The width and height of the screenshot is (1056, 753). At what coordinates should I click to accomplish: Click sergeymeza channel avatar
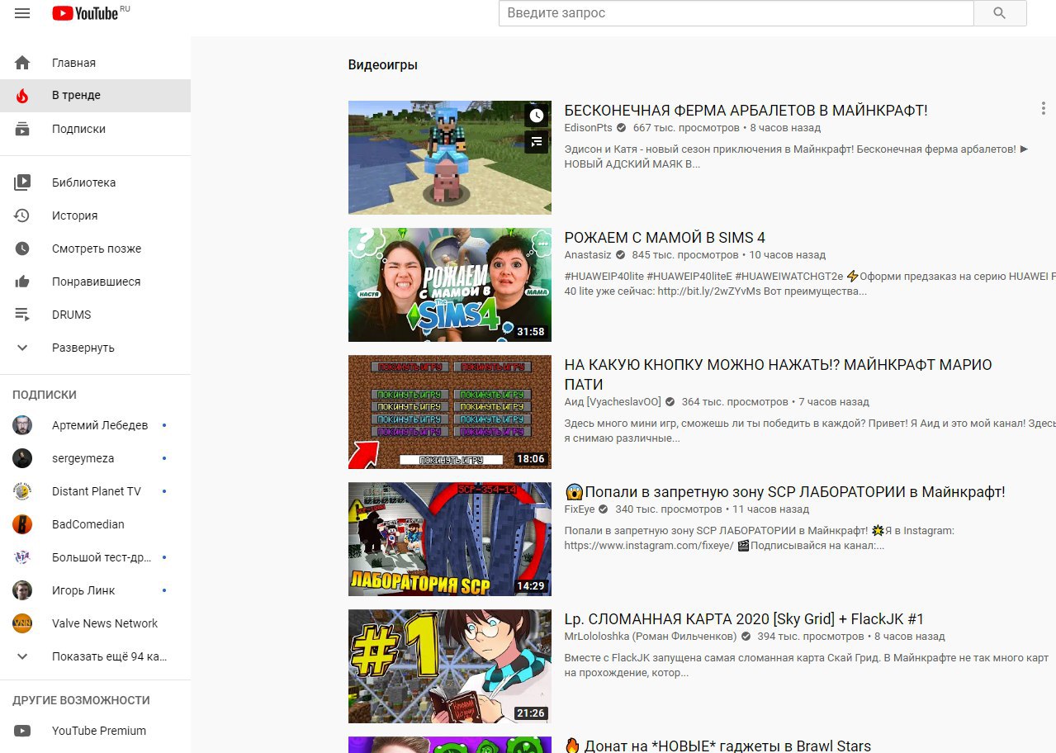pyautogui.click(x=22, y=458)
